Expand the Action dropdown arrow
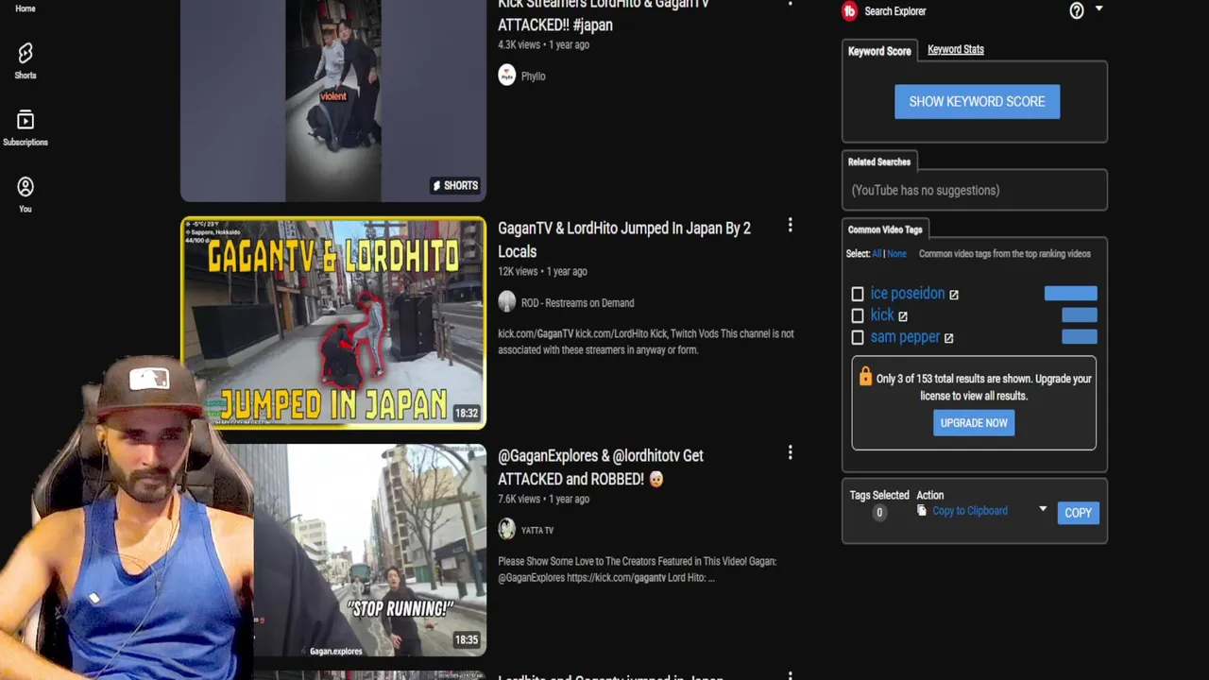The width and height of the screenshot is (1209, 680). [x=1043, y=510]
